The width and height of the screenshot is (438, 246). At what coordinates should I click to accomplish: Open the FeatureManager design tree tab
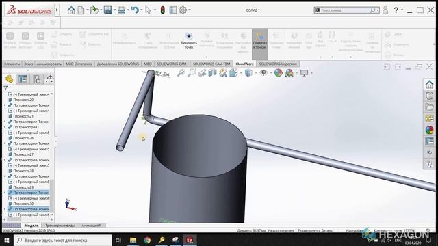9,79
